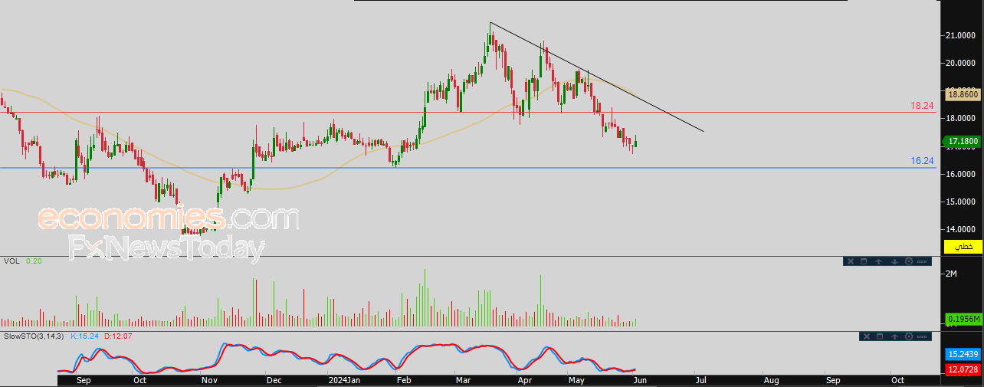Image resolution: width=984 pixels, height=387 pixels.
Task: Click the 2024Jan label on timeline
Action: coord(343,379)
